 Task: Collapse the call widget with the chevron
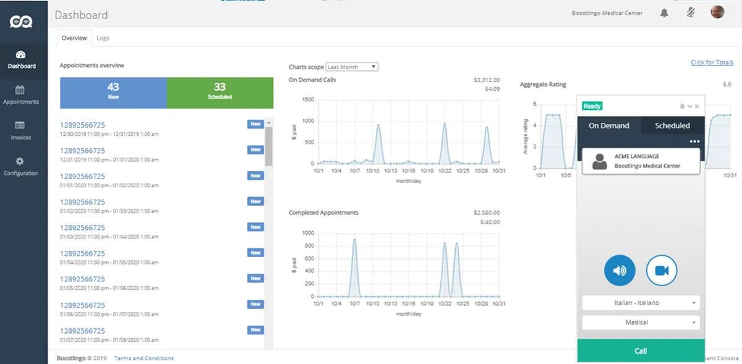pyautogui.click(x=690, y=106)
